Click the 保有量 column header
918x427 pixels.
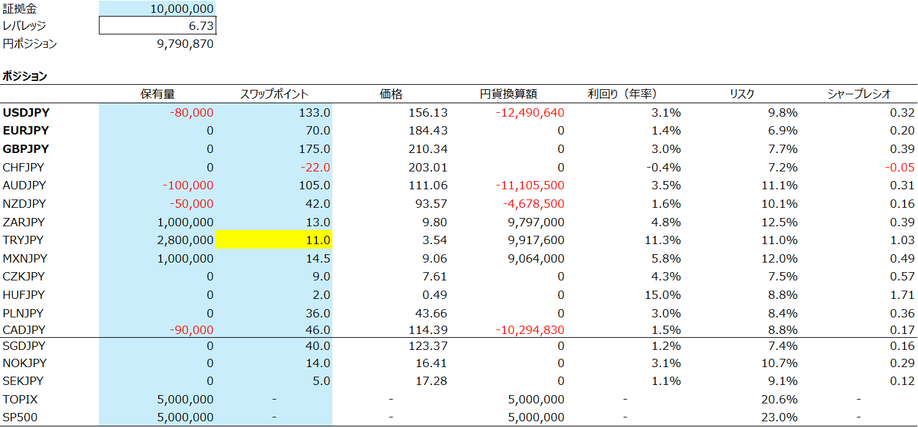pyautogui.click(x=158, y=94)
